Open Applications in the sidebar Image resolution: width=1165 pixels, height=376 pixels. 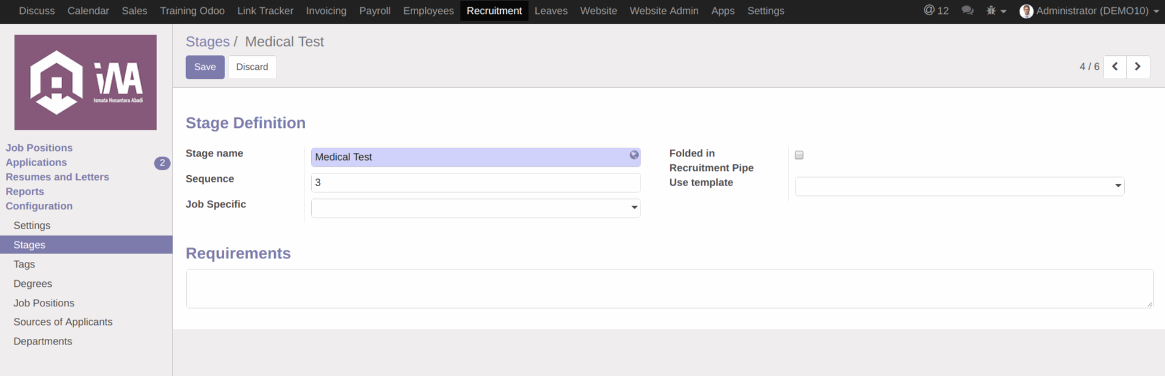pyautogui.click(x=36, y=163)
